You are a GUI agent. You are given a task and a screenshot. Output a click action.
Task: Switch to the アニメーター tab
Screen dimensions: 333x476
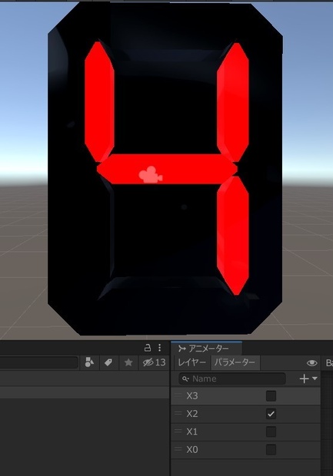(204, 349)
